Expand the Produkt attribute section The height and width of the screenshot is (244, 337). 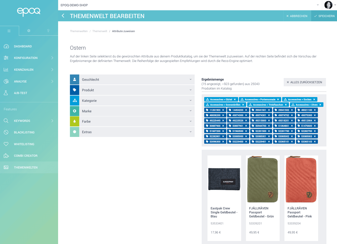pyautogui.click(x=190, y=90)
